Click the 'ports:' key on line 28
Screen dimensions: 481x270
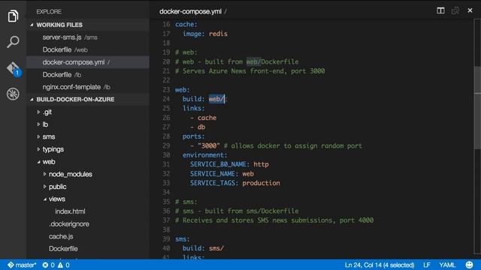point(194,136)
